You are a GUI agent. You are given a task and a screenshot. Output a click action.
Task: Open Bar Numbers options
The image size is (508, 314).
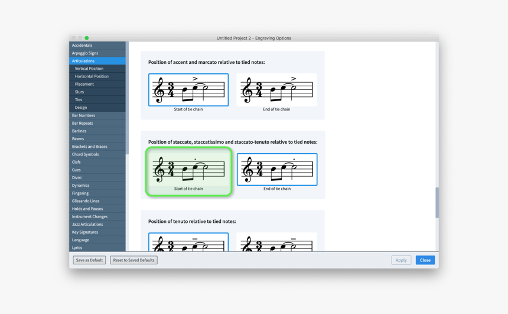(x=83, y=115)
